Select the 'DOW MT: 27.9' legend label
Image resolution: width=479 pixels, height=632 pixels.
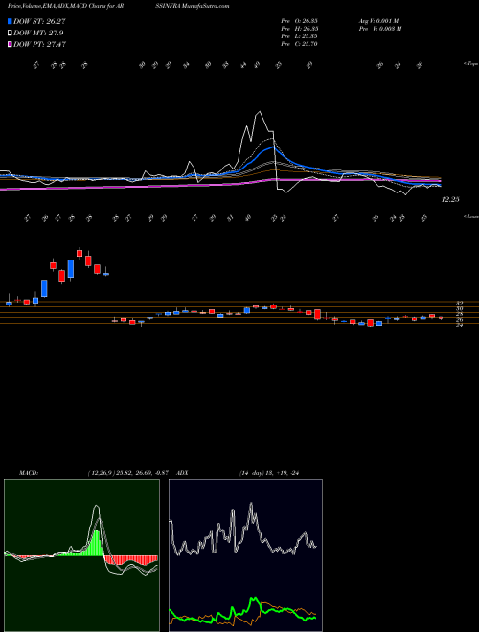click(x=38, y=33)
